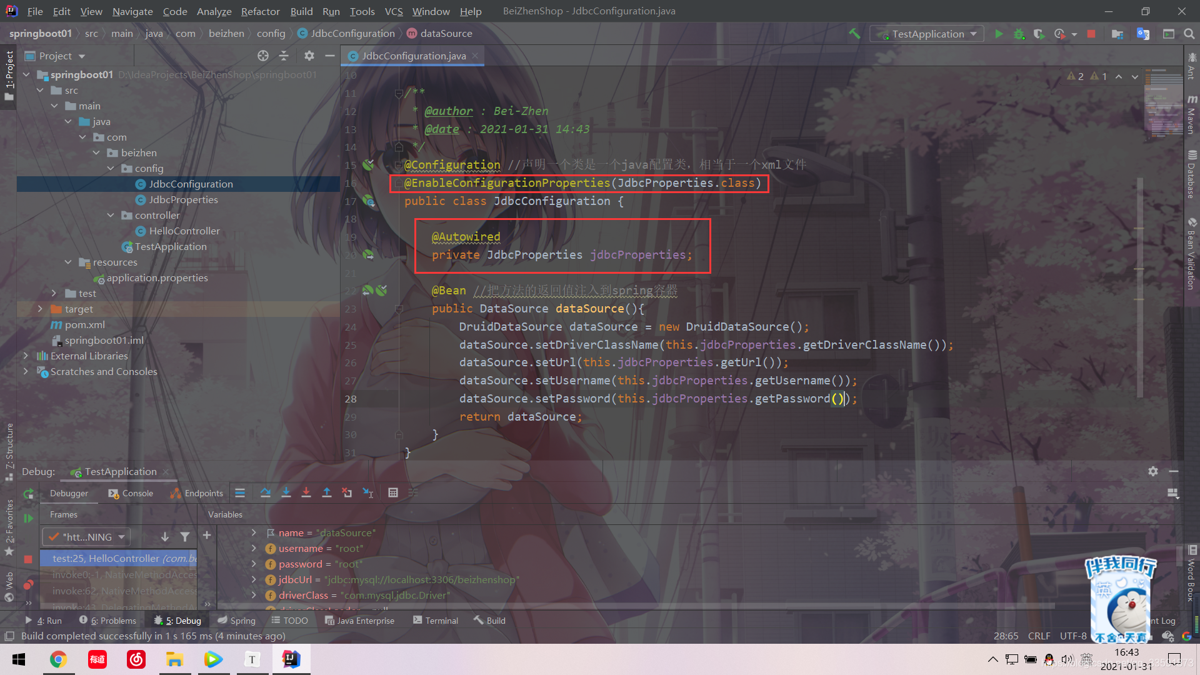Open the TestApplication run configuration dropdown
Viewport: 1200px width, 675px height.
pyautogui.click(x=927, y=34)
